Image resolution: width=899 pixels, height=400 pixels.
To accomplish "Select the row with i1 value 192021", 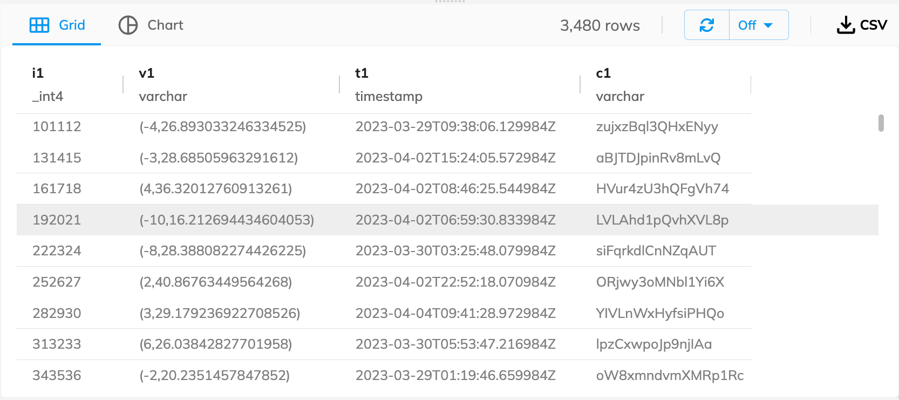I will (447, 220).
